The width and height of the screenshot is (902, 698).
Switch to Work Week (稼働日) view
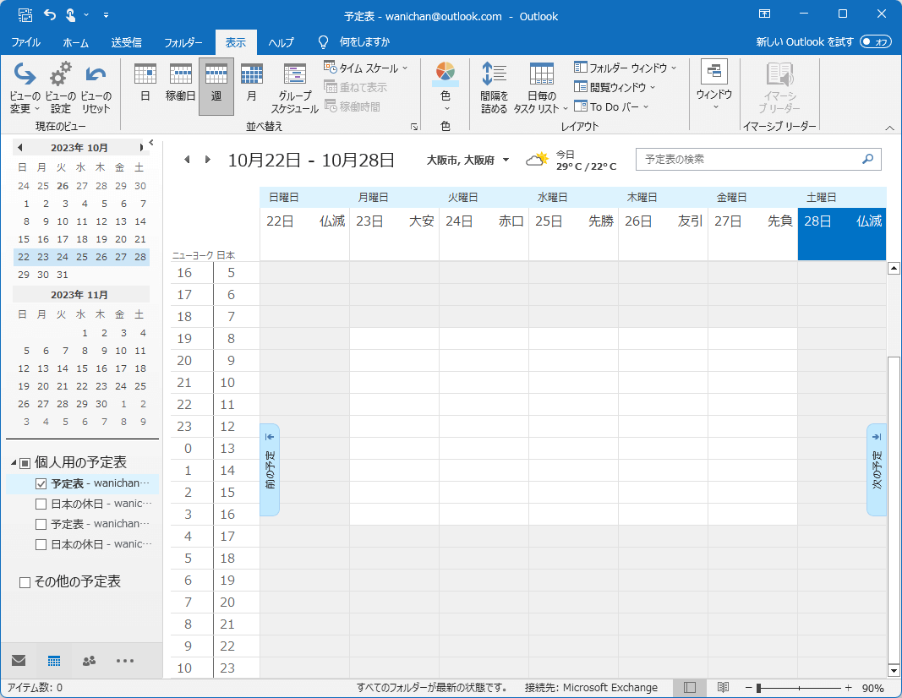tap(181, 86)
